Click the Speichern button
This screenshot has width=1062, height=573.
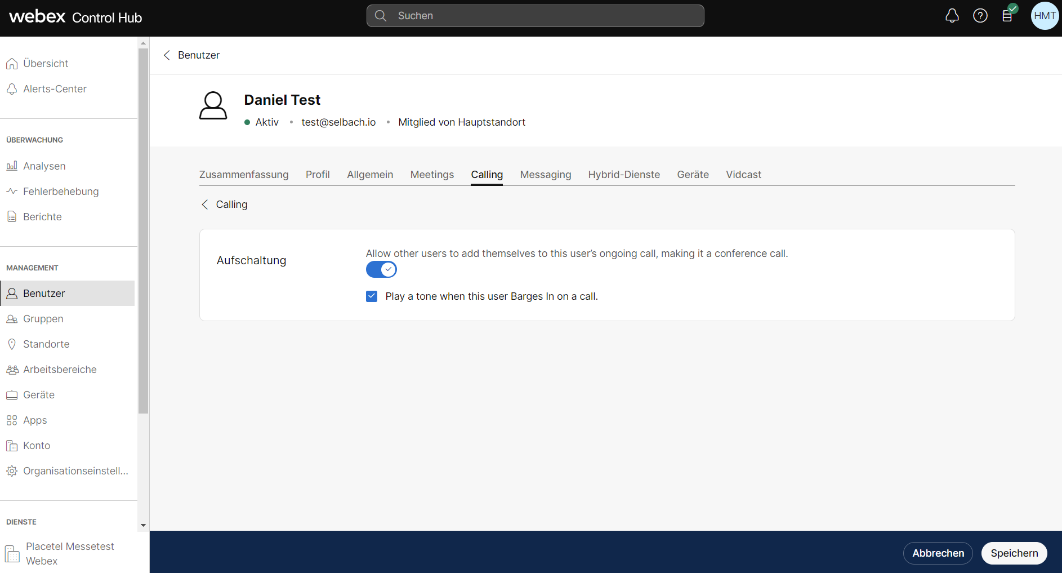click(x=1014, y=553)
